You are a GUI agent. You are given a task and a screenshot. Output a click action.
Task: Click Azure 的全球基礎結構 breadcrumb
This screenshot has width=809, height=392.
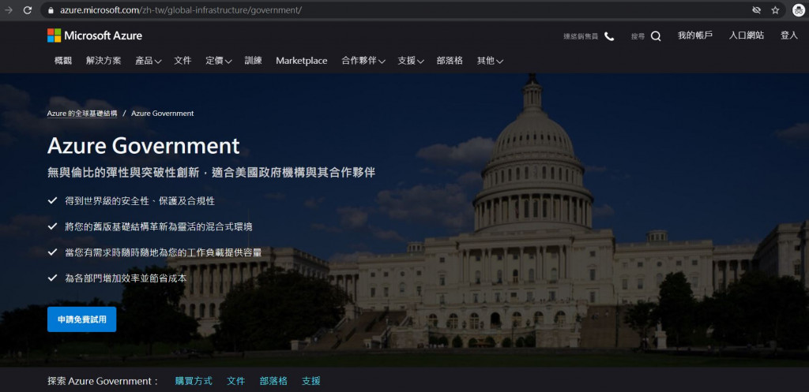click(82, 114)
